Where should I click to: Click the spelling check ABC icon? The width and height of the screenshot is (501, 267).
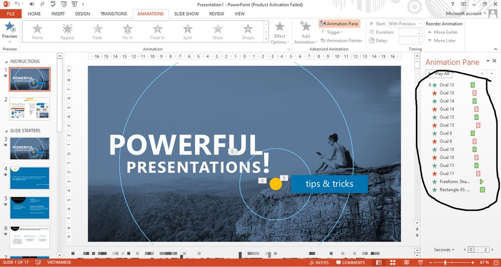[53, 4]
